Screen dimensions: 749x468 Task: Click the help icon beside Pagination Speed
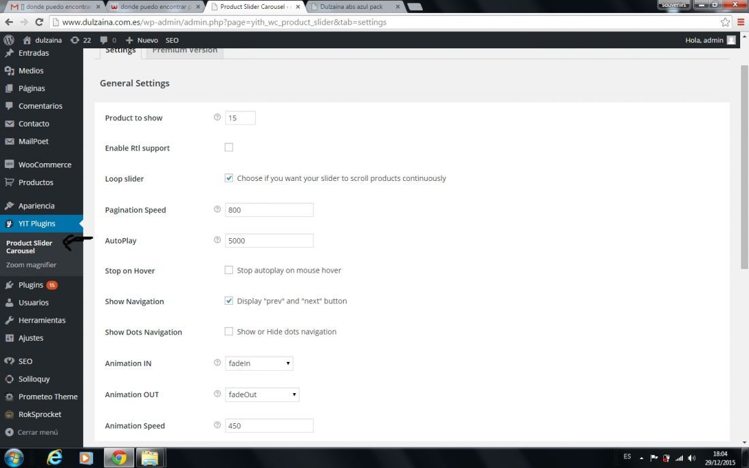[217, 209]
